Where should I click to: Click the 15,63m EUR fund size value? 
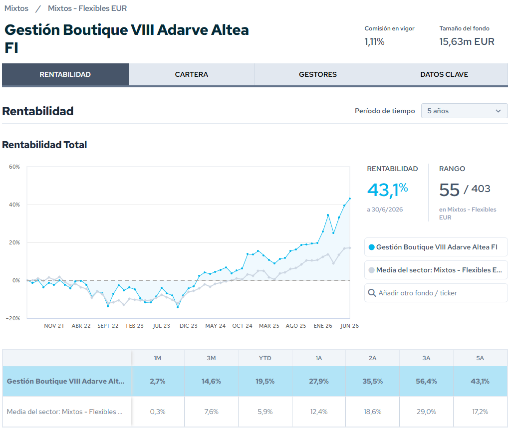click(467, 41)
